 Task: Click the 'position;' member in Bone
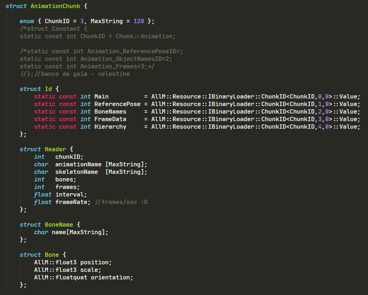(x=96, y=262)
